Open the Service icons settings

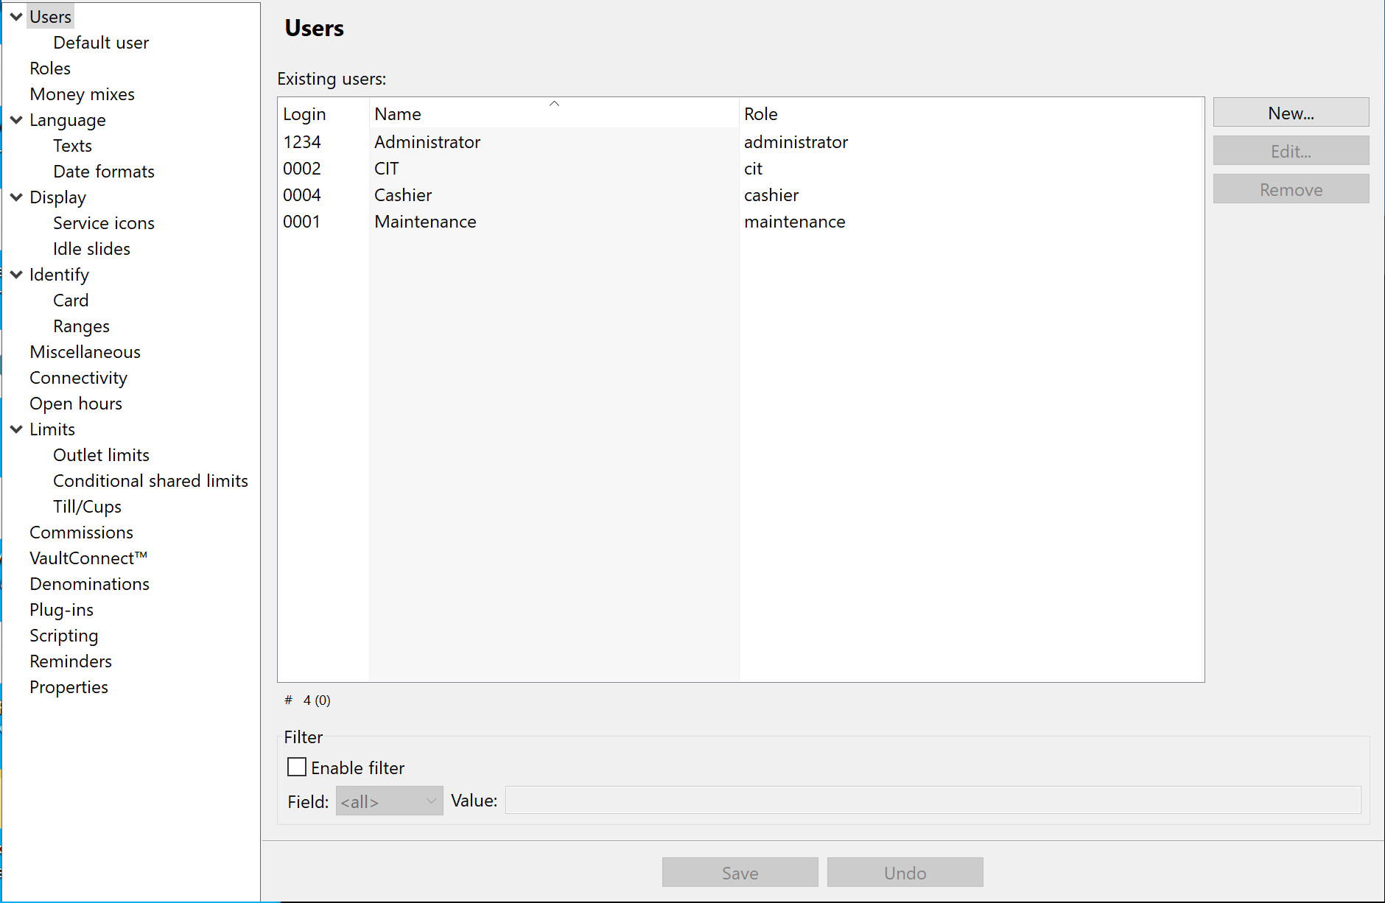(103, 222)
